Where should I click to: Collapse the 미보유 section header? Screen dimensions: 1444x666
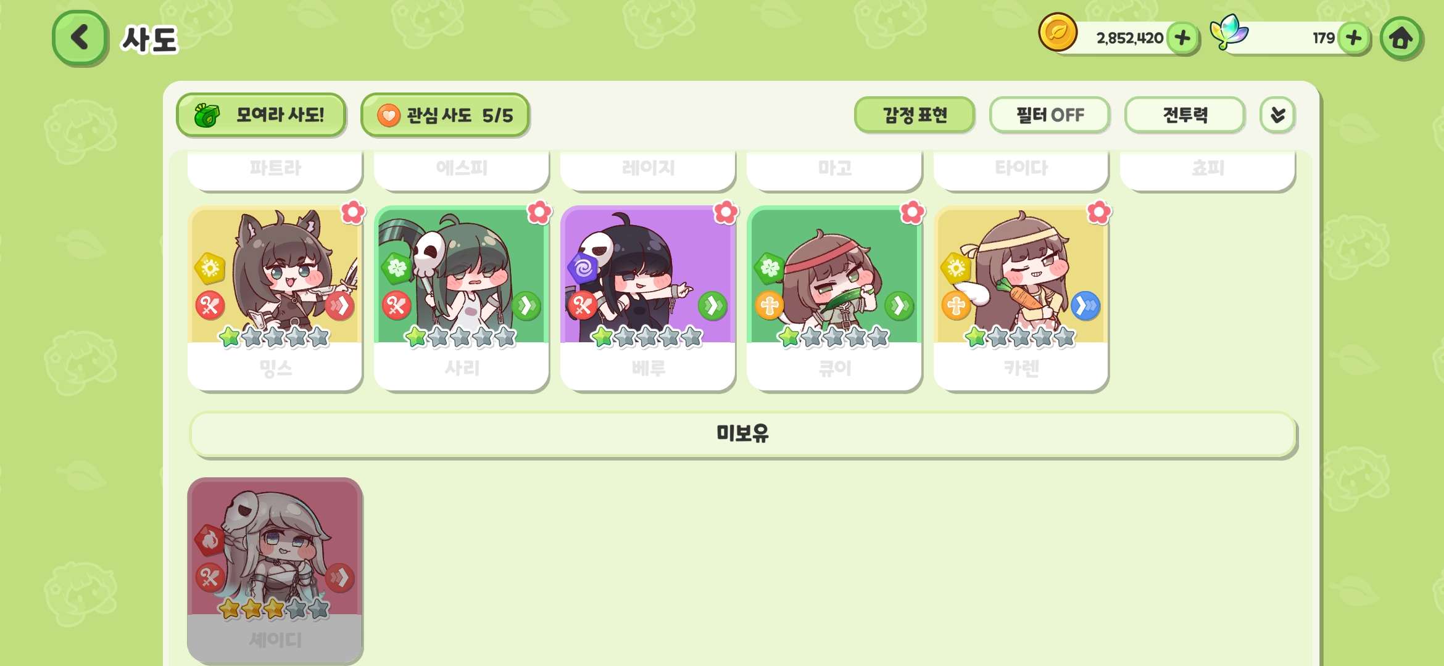pos(743,434)
